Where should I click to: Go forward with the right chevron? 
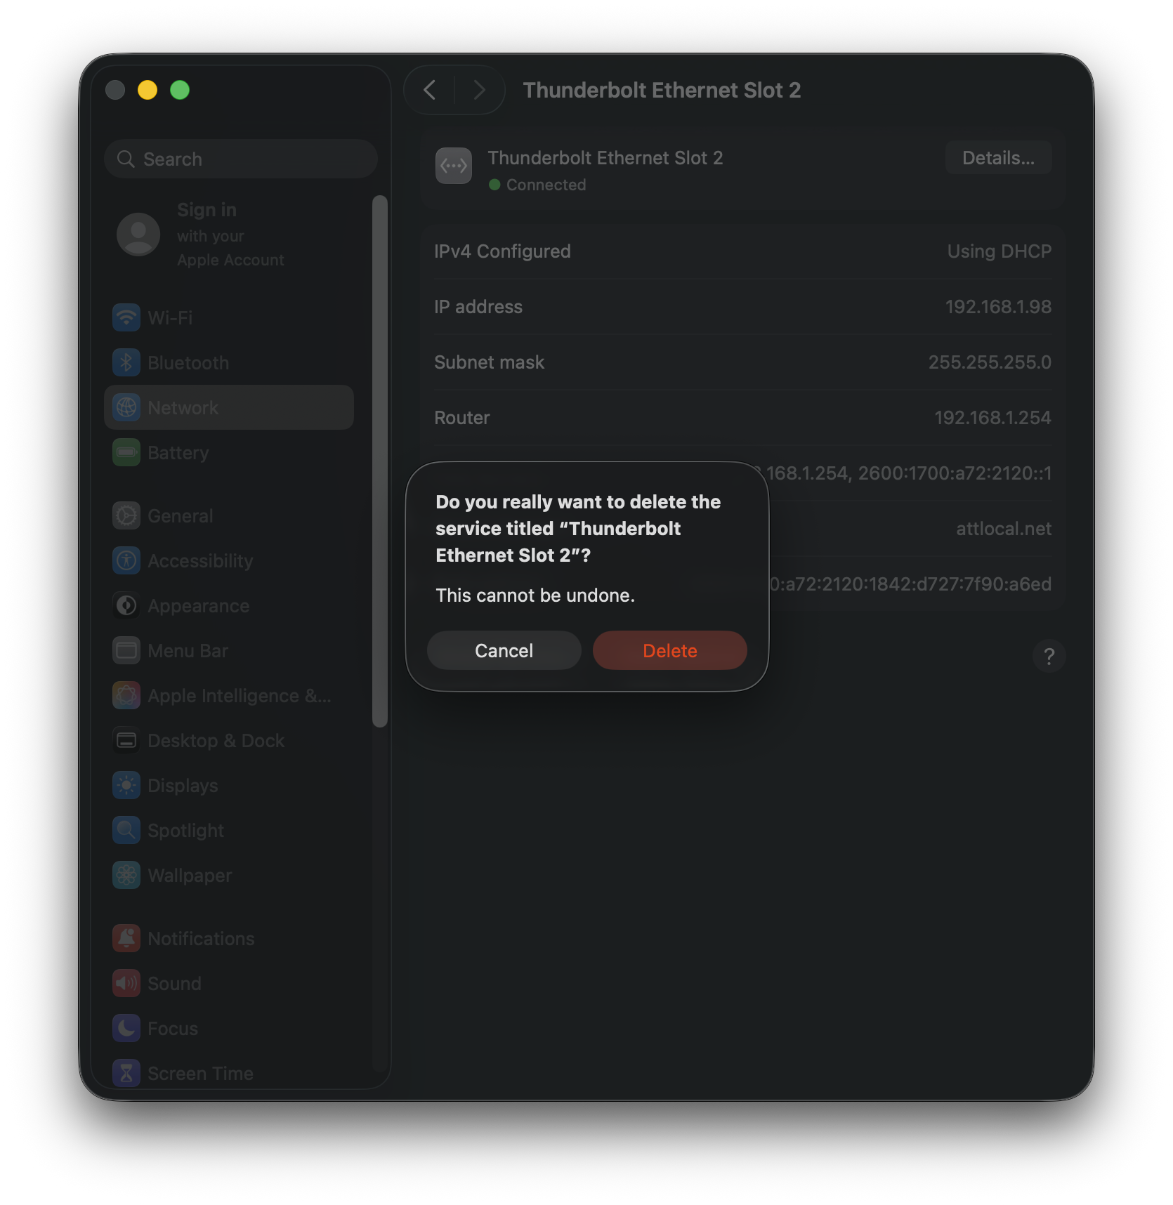(480, 90)
